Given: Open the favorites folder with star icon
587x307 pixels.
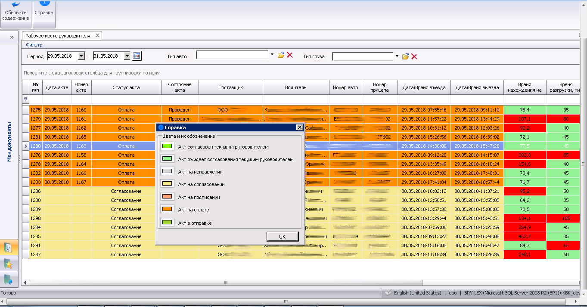Looking at the screenshot, I should [x=8, y=263].
